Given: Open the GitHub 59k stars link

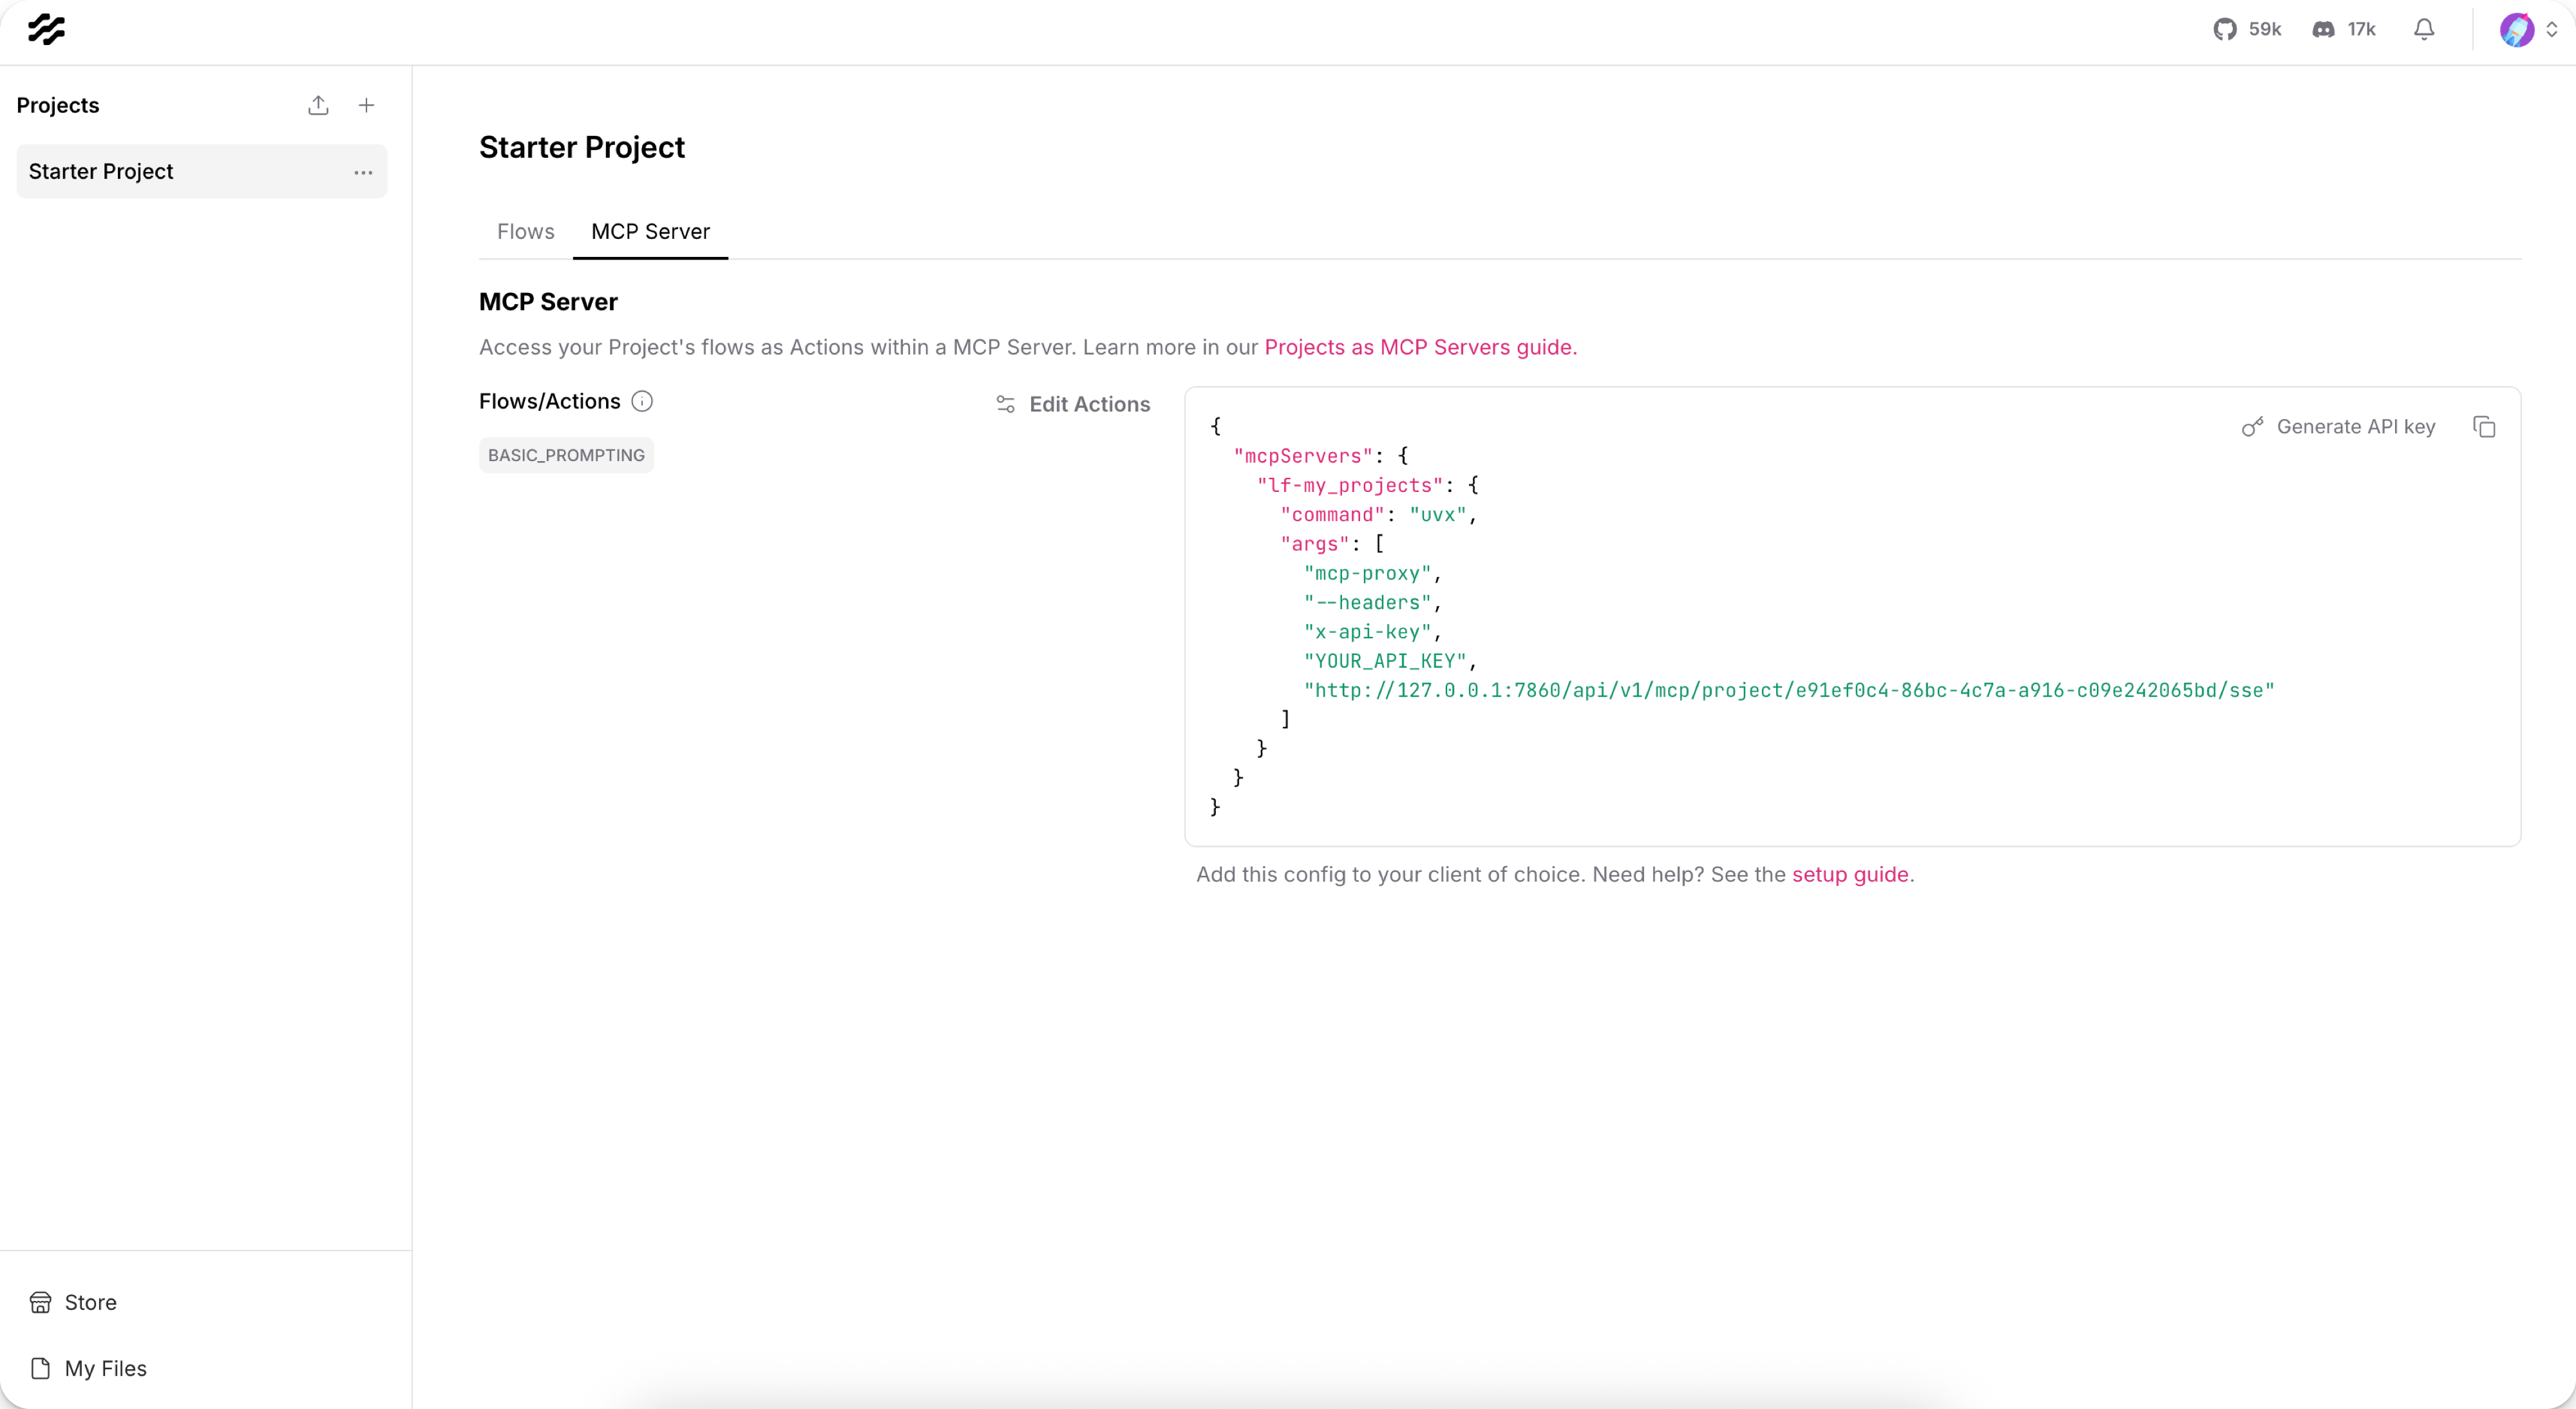Looking at the screenshot, I should [x=2246, y=30].
